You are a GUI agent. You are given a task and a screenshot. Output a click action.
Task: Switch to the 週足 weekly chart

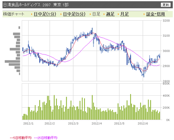tap(110, 14)
